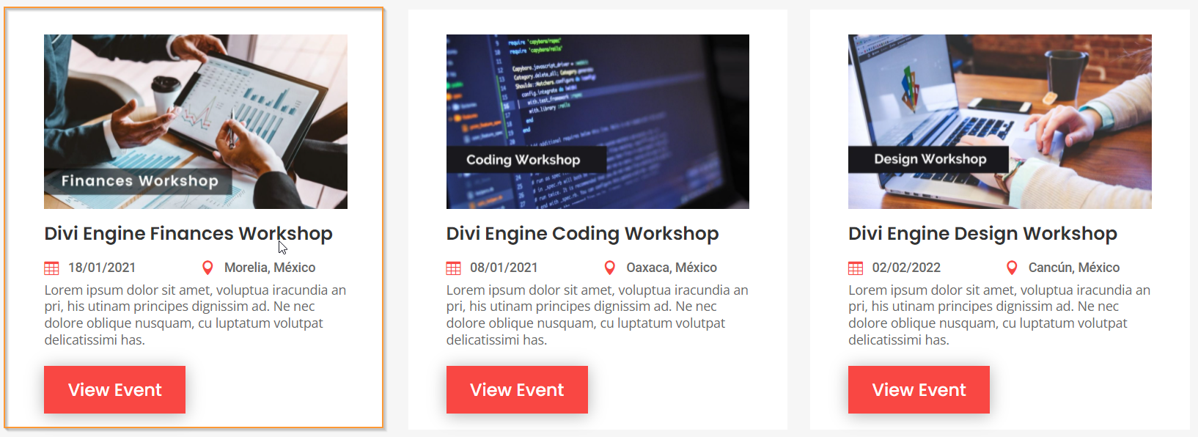The height and width of the screenshot is (437, 1198).
Task: Click the calendar icon beside 02/02/2022
Action: [x=856, y=268]
